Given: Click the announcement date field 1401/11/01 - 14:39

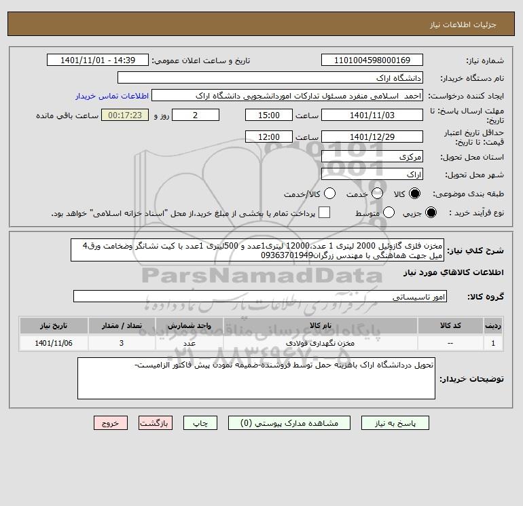Looking at the screenshot, I should point(98,60).
